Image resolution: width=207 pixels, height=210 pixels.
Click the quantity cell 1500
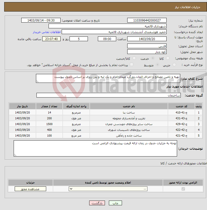pyautogui.click(x=49, y=124)
